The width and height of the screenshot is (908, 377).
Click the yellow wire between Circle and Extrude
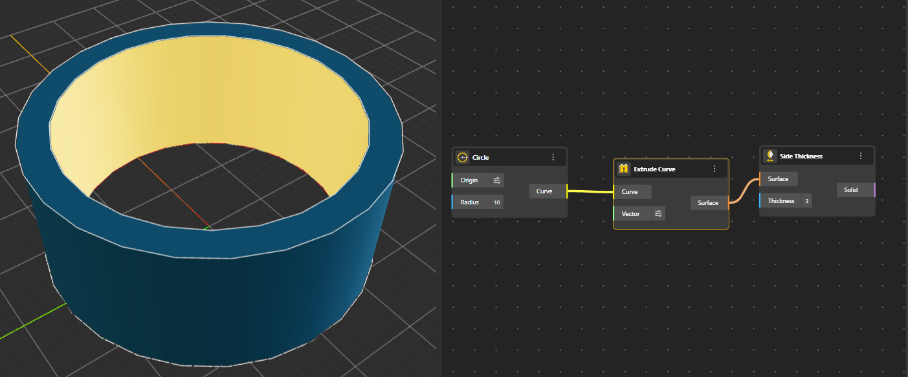point(590,191)
